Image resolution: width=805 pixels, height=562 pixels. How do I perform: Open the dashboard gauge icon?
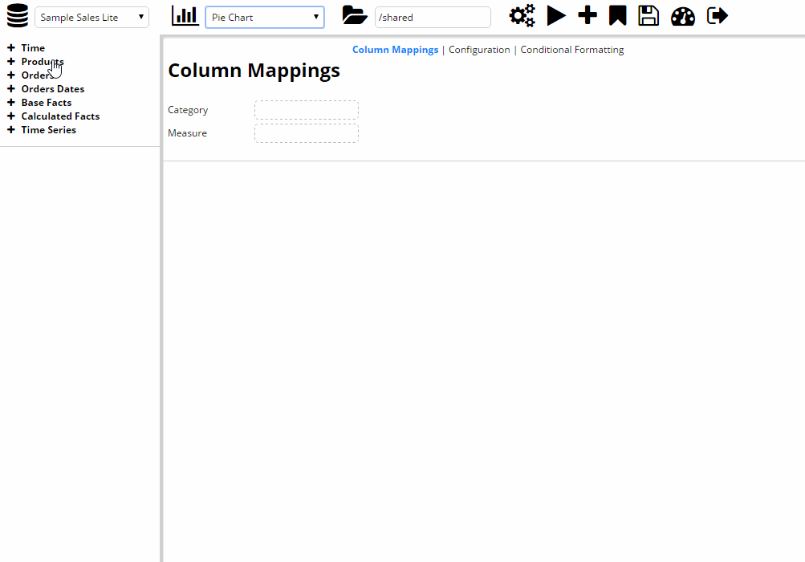(x=683, y=16)
